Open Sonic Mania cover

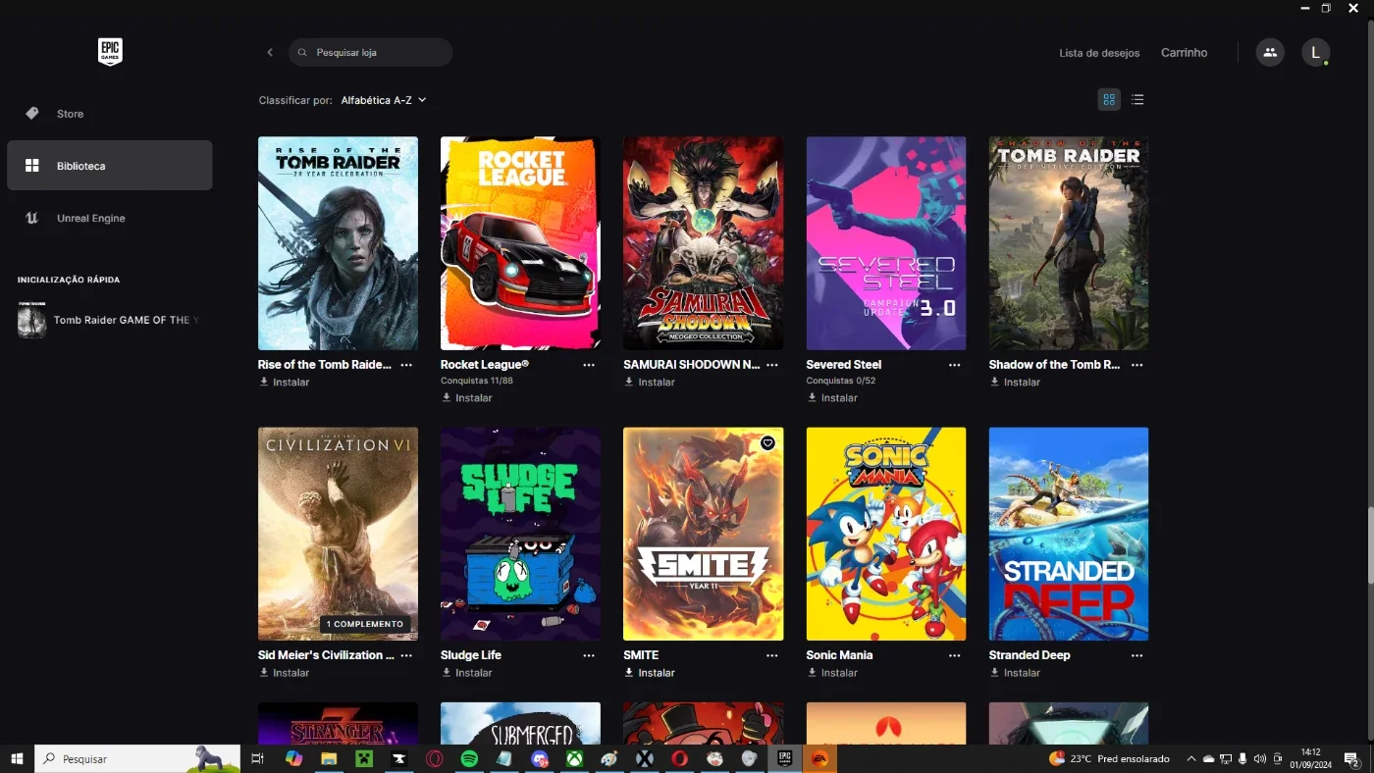(886, 534)
